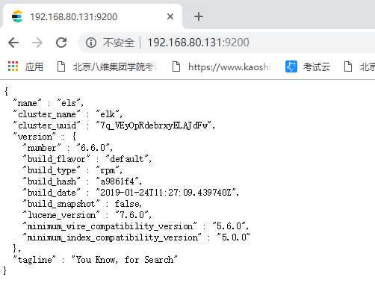Click the 不安全 security label
The width and height of the screenshot is (375, 286).
coord(119,43)
